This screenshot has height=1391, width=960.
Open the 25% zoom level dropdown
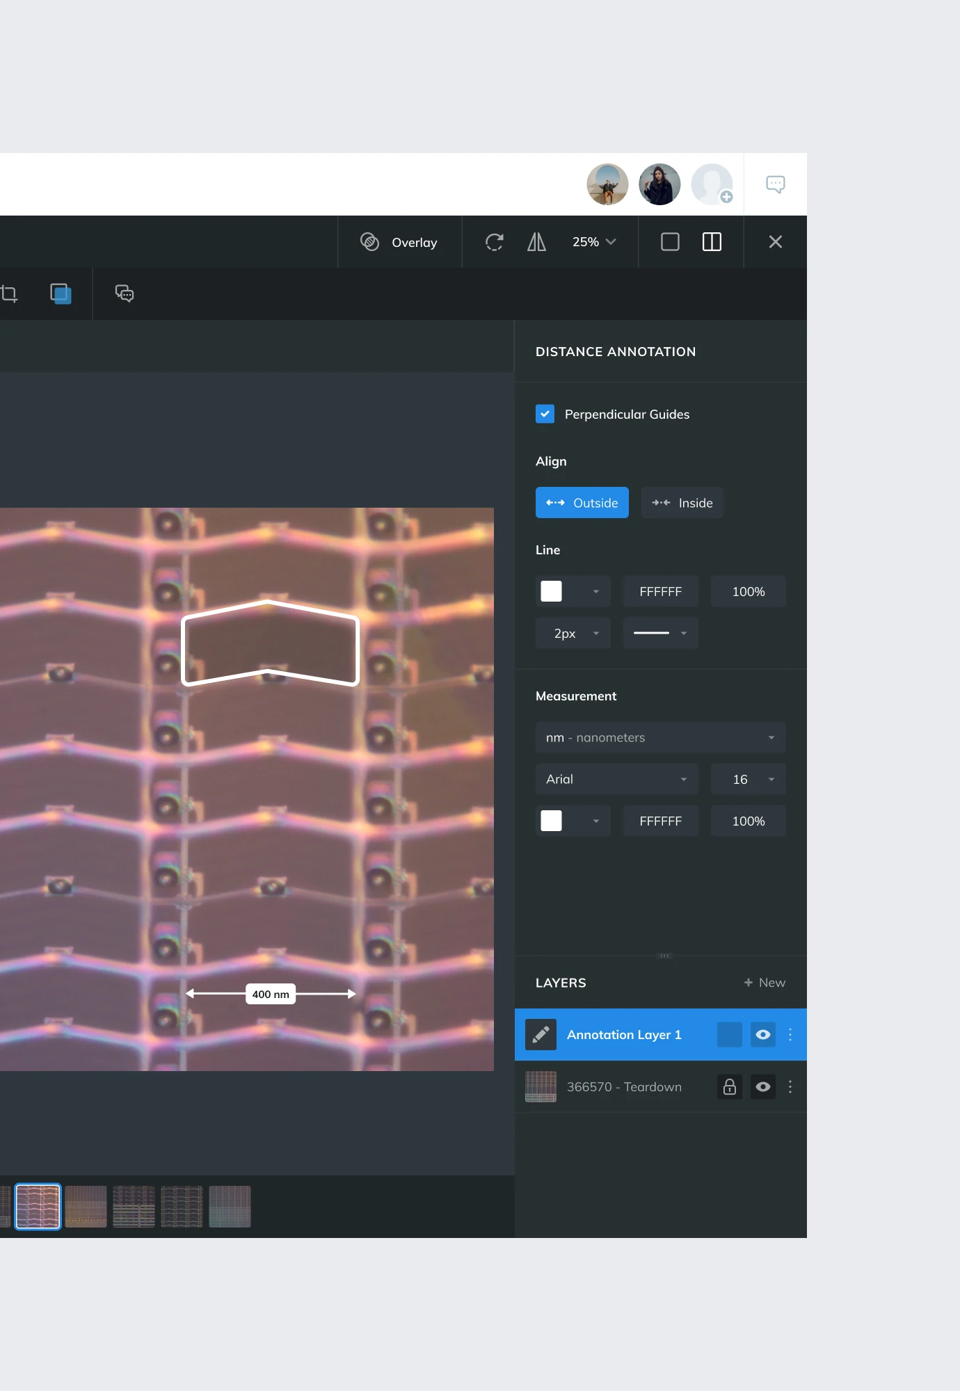click(594, 242)
